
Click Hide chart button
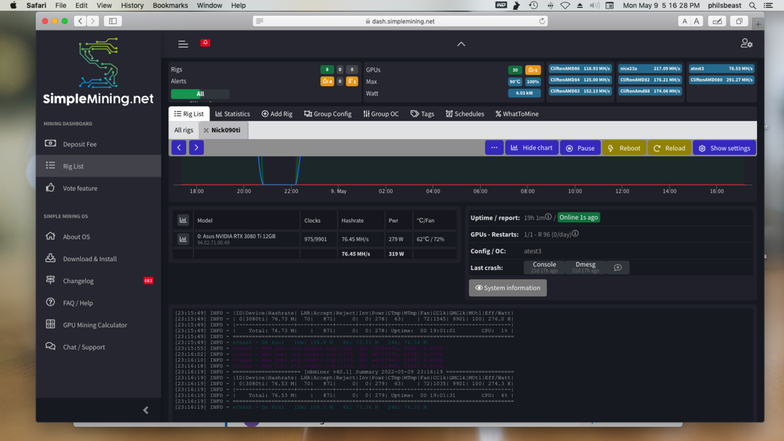532,148
